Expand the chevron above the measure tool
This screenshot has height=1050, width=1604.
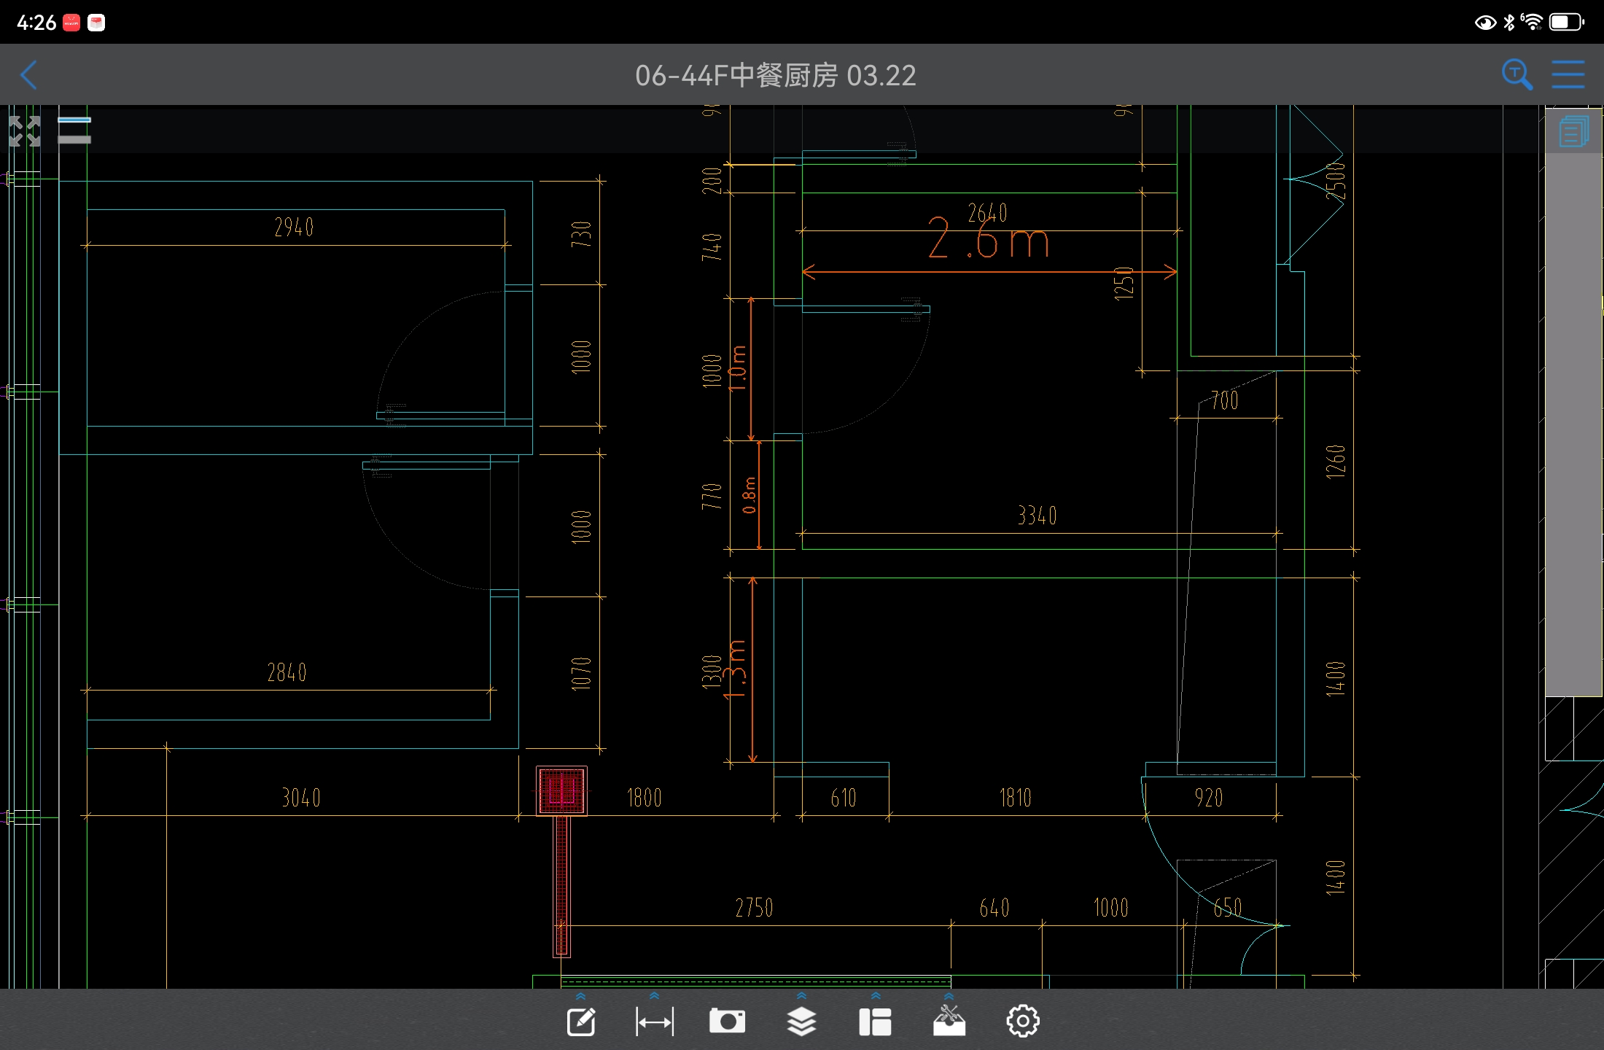coord(654,996)
